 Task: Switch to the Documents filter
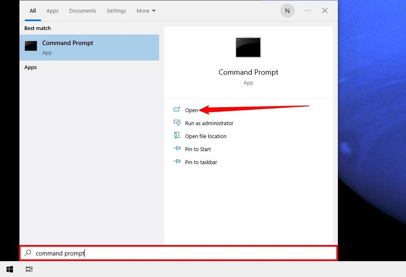(x=82, y=11)
